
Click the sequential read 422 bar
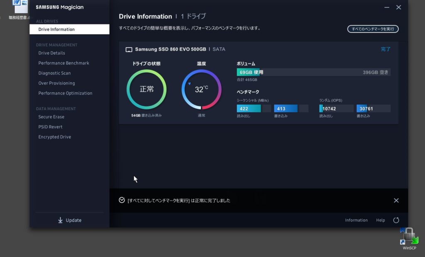tap(254, 109)
